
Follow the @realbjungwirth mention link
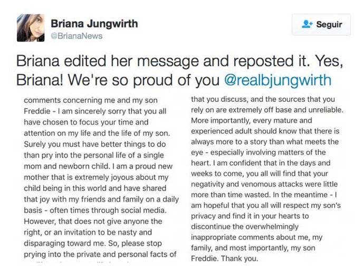(277, 80)
